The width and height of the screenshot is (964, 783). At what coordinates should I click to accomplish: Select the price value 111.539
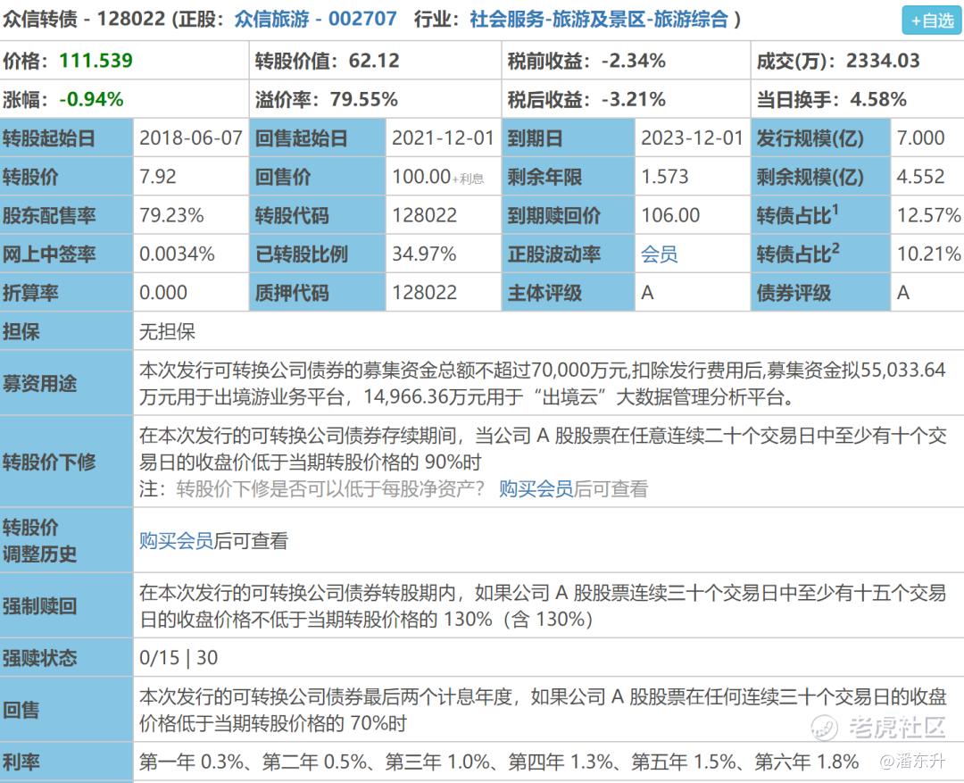pyautogui.click(x=96, y=61)
